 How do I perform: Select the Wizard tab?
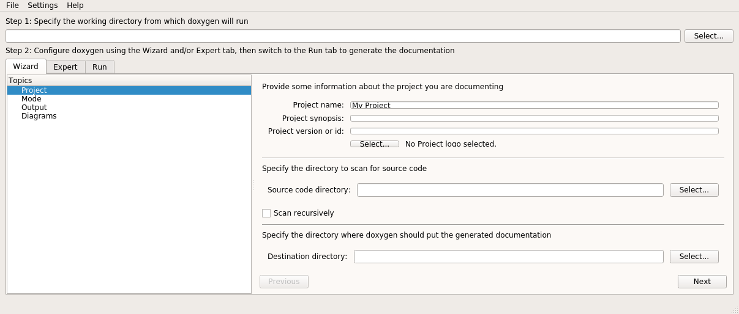click(26, 67)
